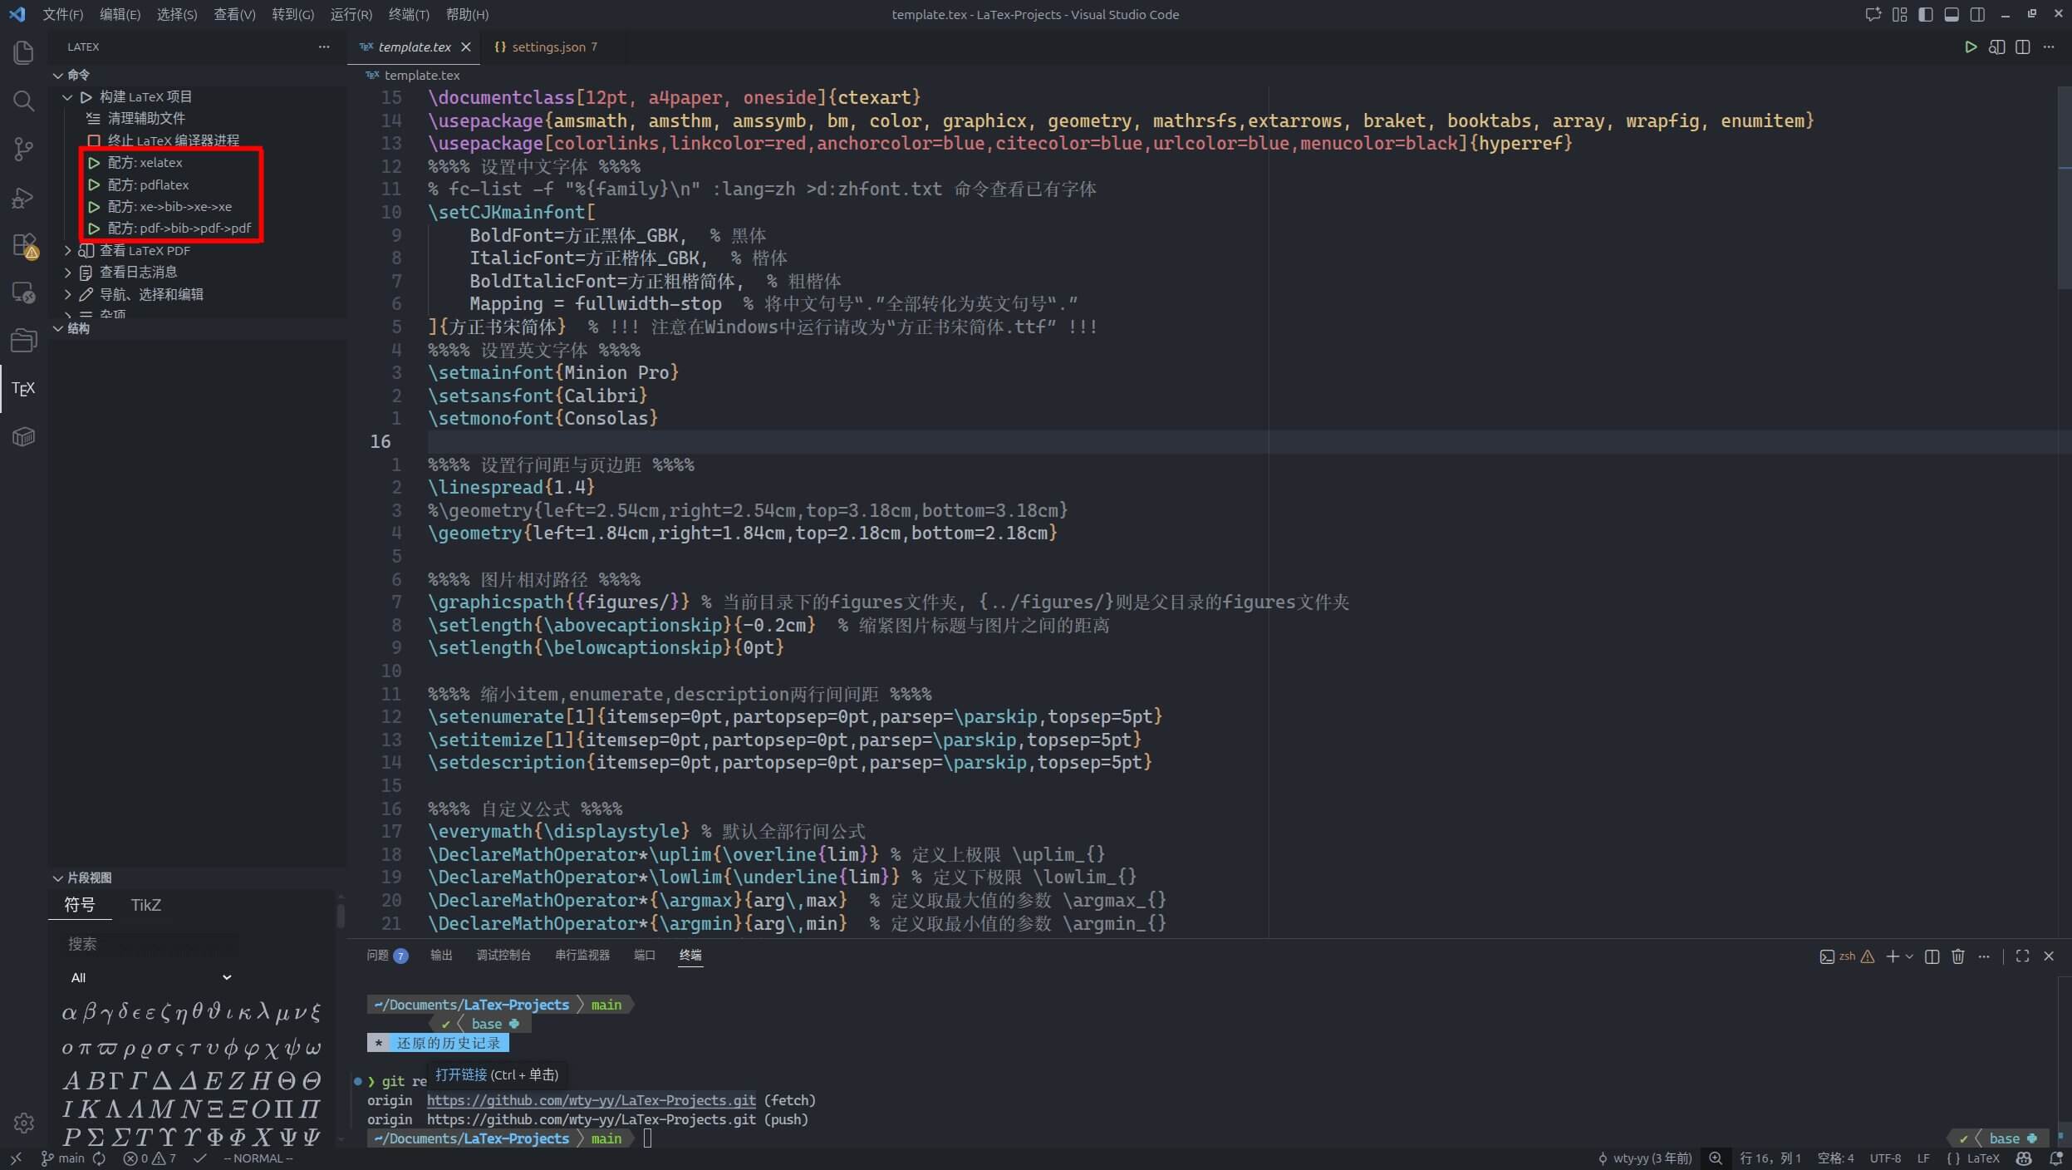Switch to the settings.json tab
2072x1170 pixels.
[548, 47]
